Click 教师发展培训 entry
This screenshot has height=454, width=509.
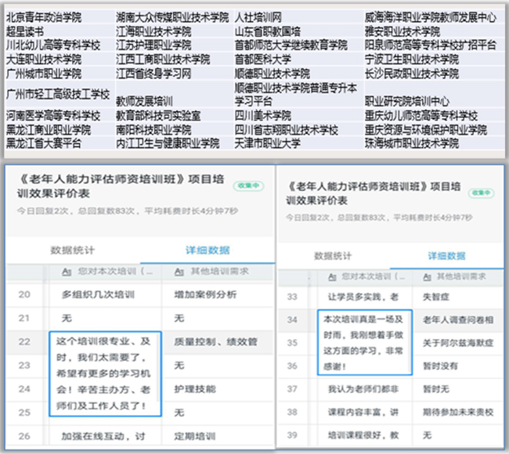pos(144,101)
